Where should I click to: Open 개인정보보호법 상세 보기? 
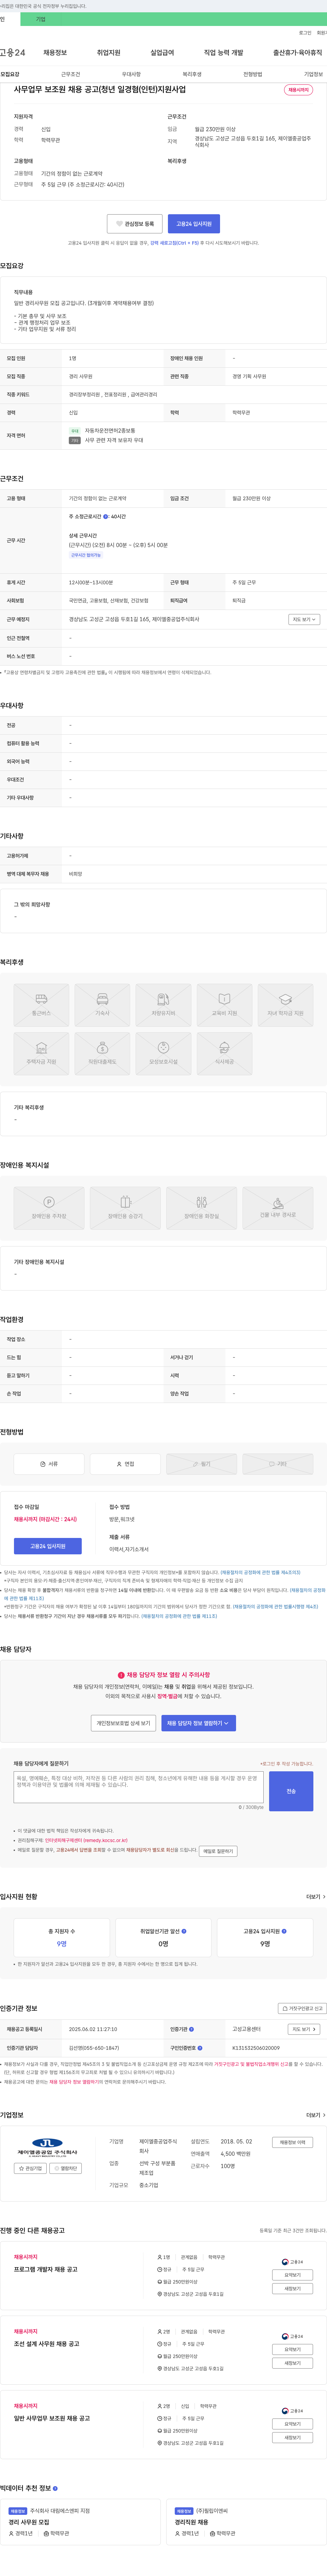pyautogui.click(x=124, y=1723)
